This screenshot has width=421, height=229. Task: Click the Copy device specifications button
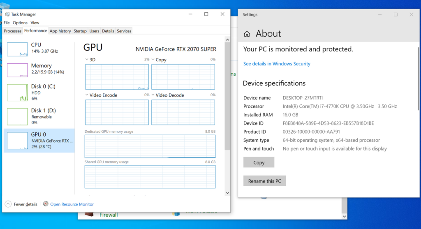(x=259, y=162)
